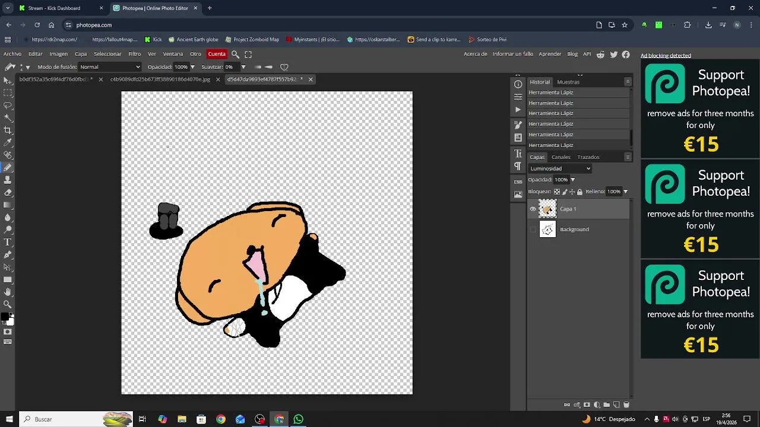
Task: Open the Paragraph panel icon
Action: (x=518, y=166)
